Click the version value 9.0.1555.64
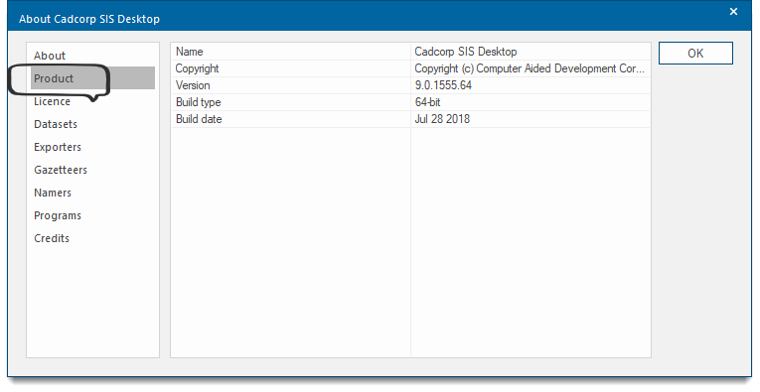This screenshot has width=760, height=392. [x=443, y=85]
